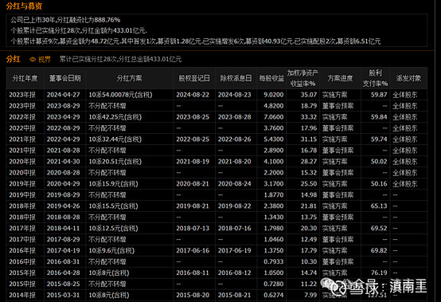Click the 方案进度 column header
Screen dimensions: 441x302
point(340,78)
